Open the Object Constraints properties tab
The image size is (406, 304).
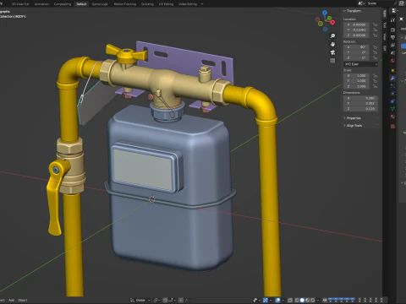click(x=392, y=101)
